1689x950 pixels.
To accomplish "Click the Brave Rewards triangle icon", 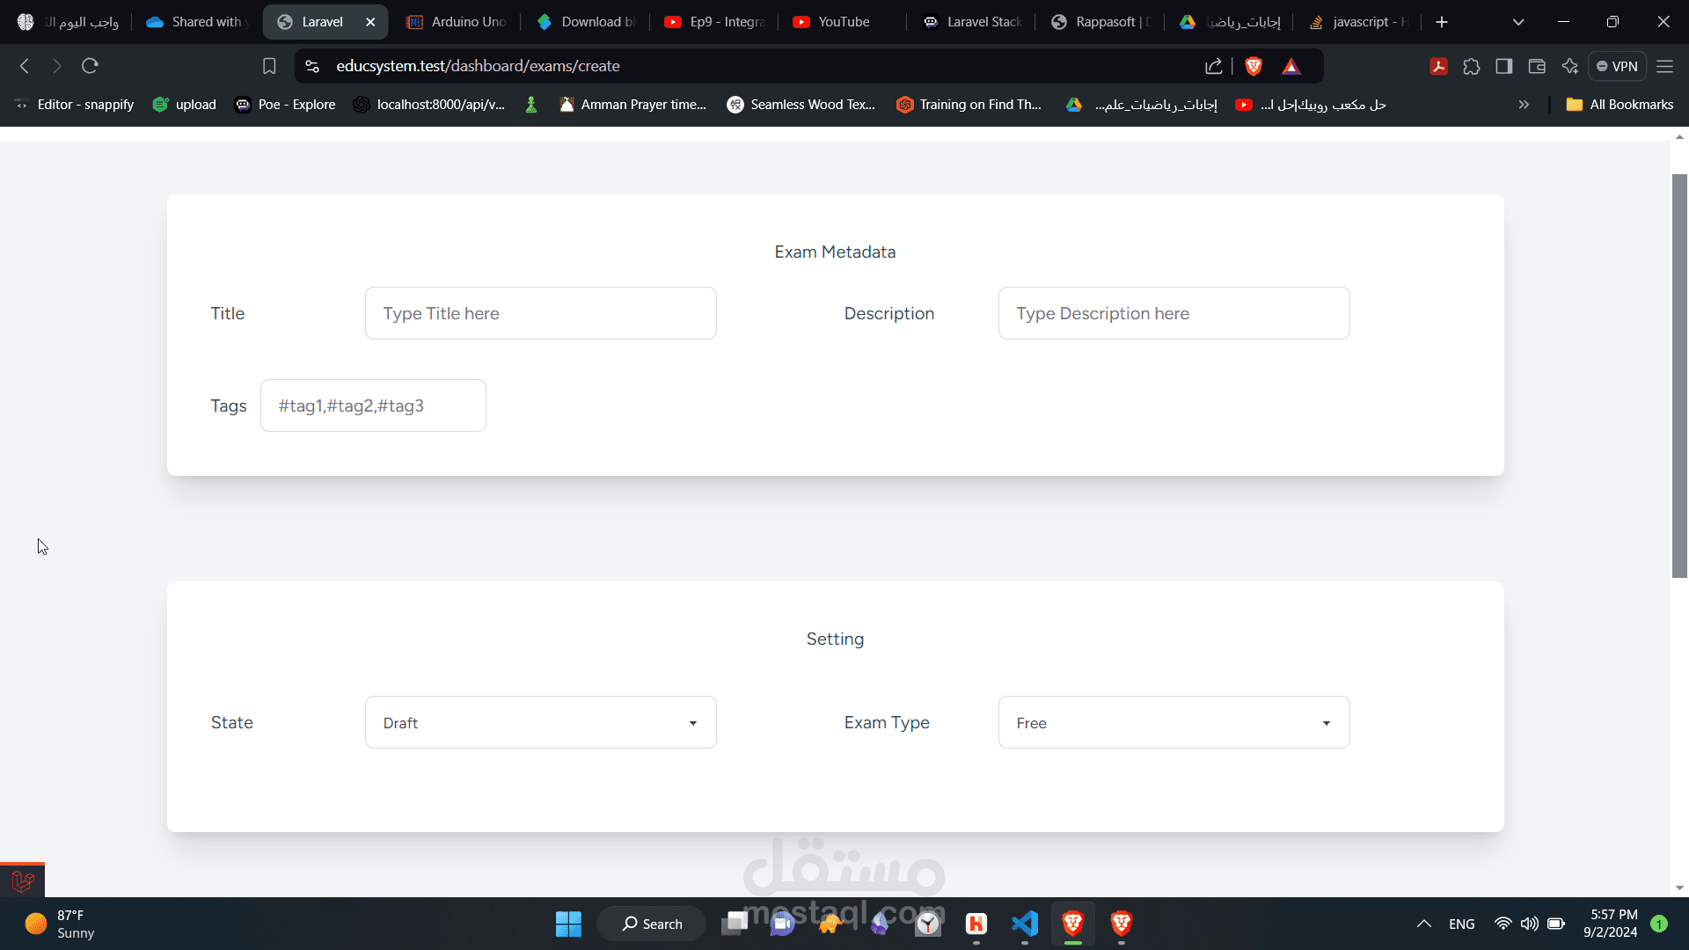I will 1291,66.
